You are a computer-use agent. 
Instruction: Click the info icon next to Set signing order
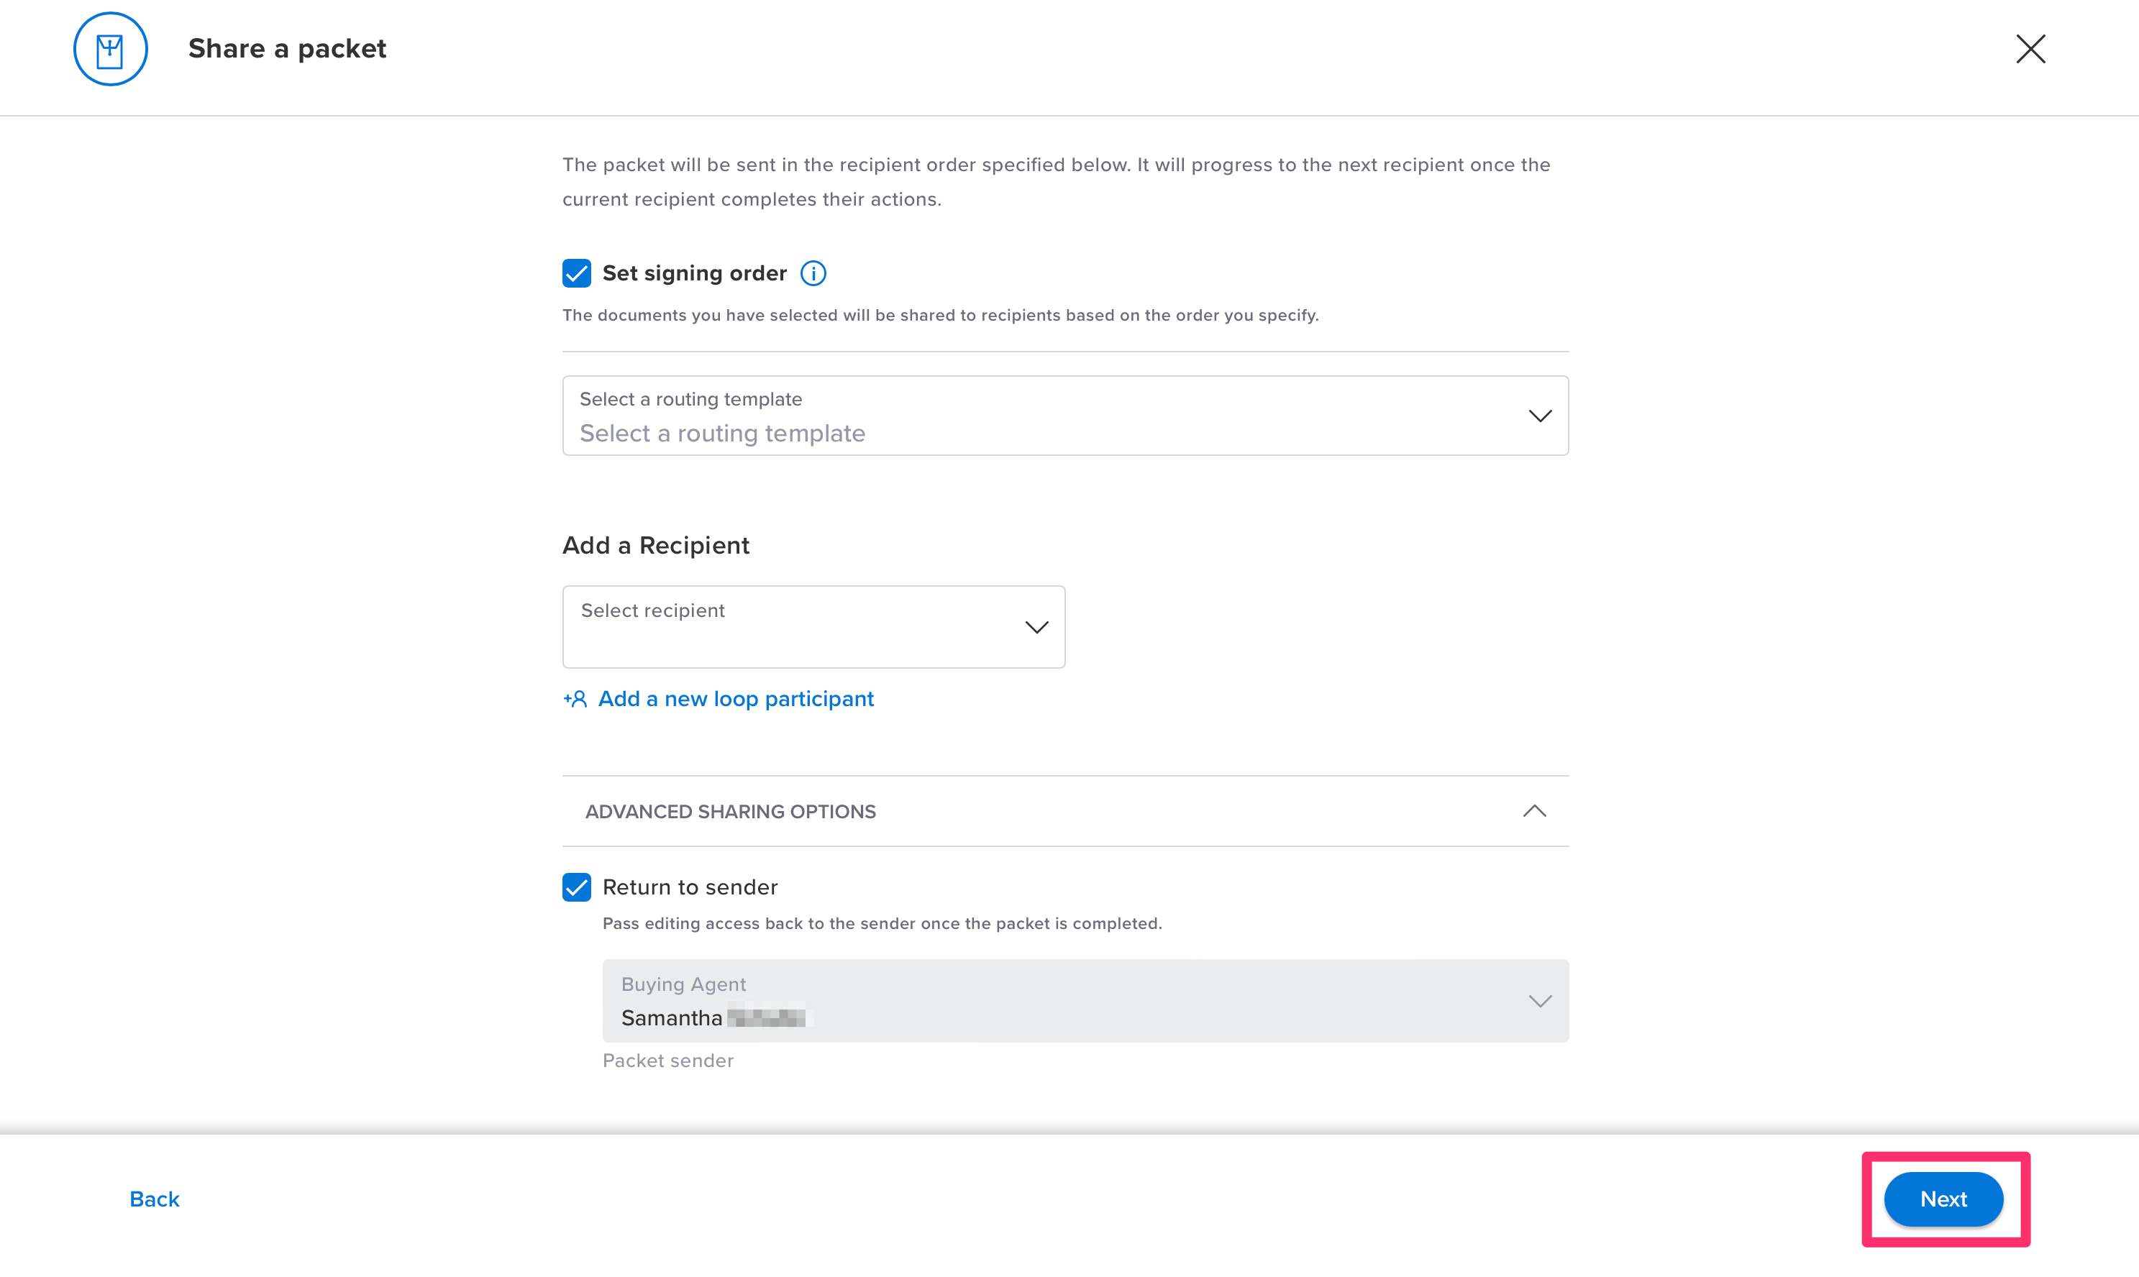pos(813,274)
